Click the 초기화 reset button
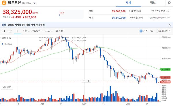Viewport: 173px width, 106px height. [59, 31]
